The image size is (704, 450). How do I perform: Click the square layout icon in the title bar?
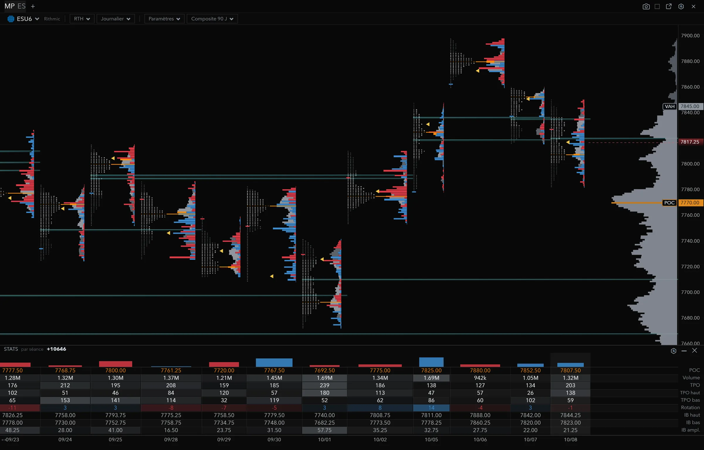click(x=657, y=6)
